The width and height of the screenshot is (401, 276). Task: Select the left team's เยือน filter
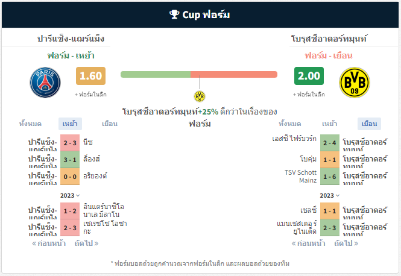point(110,124)
